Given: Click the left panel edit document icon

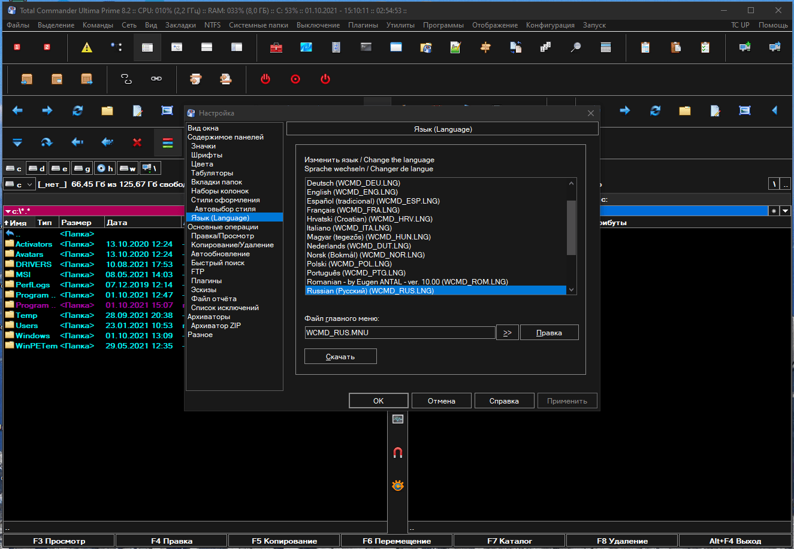Looking at the screenshot, I should [137, 111].
